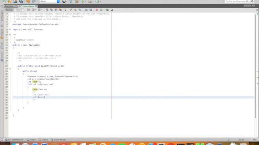Undo the last edit
This screenshot has width=259, height=145.
click(28, 1)
